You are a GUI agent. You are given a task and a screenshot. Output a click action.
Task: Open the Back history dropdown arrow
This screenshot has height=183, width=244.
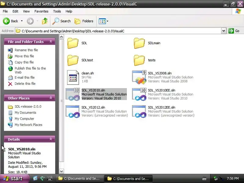click(22, 21)
